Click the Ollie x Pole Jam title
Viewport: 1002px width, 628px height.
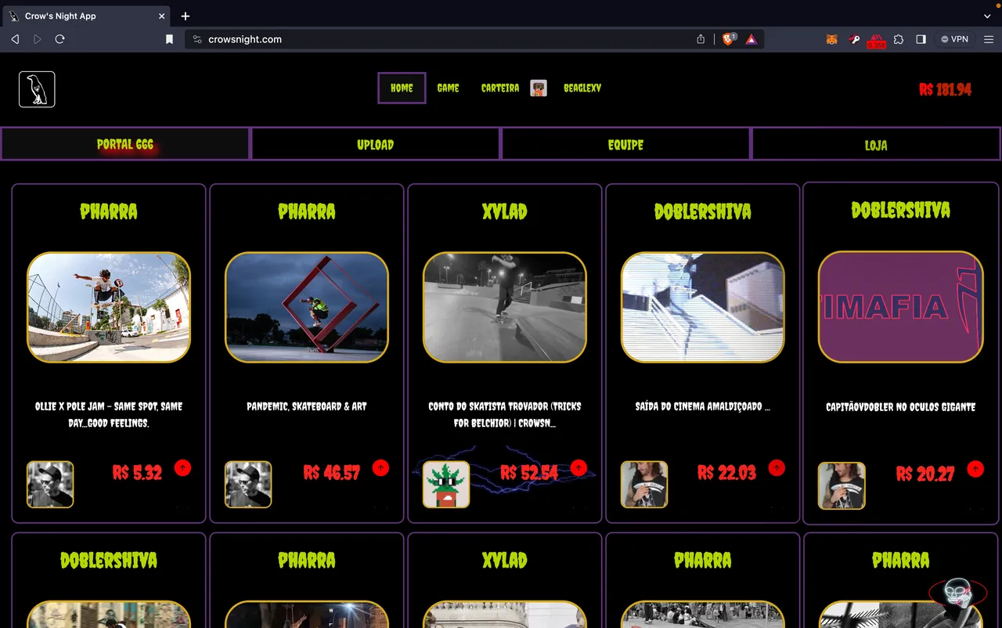[109, 414]
